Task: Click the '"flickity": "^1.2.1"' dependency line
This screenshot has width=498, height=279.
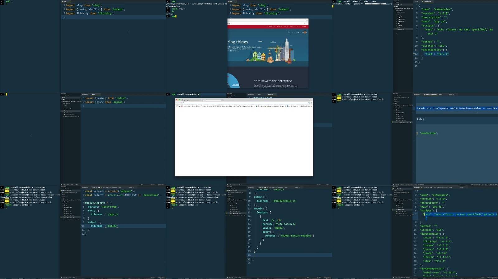Action: click(x=438, y=242)
